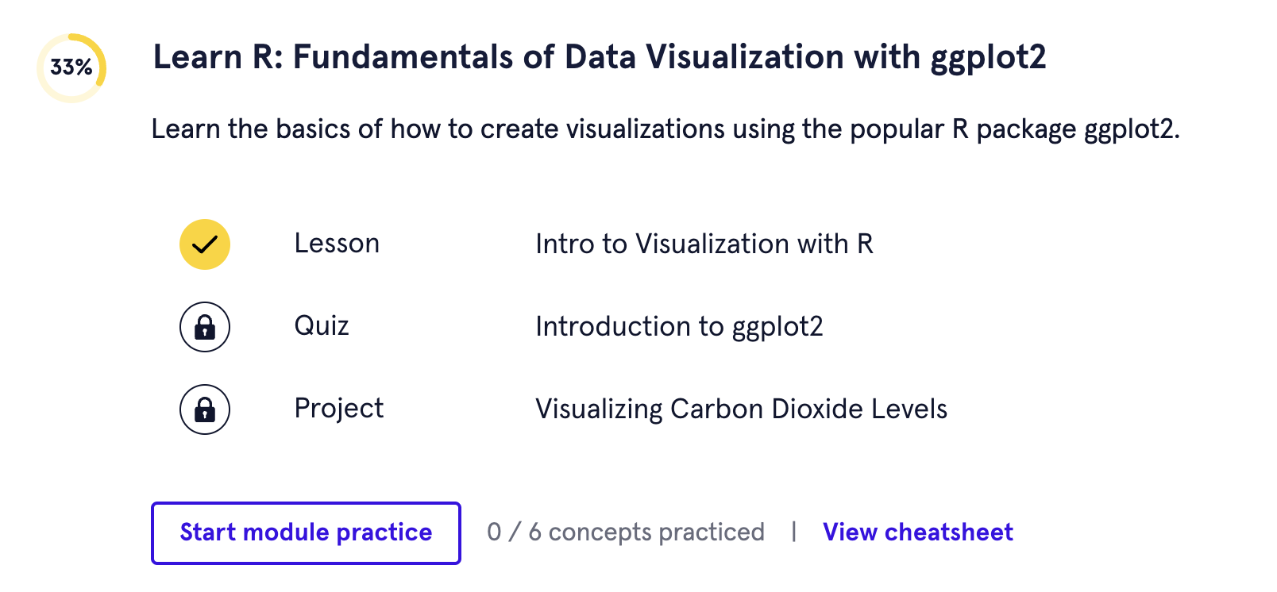Click the module title heading
This screenshot has width=1277, height=592.
599,57
